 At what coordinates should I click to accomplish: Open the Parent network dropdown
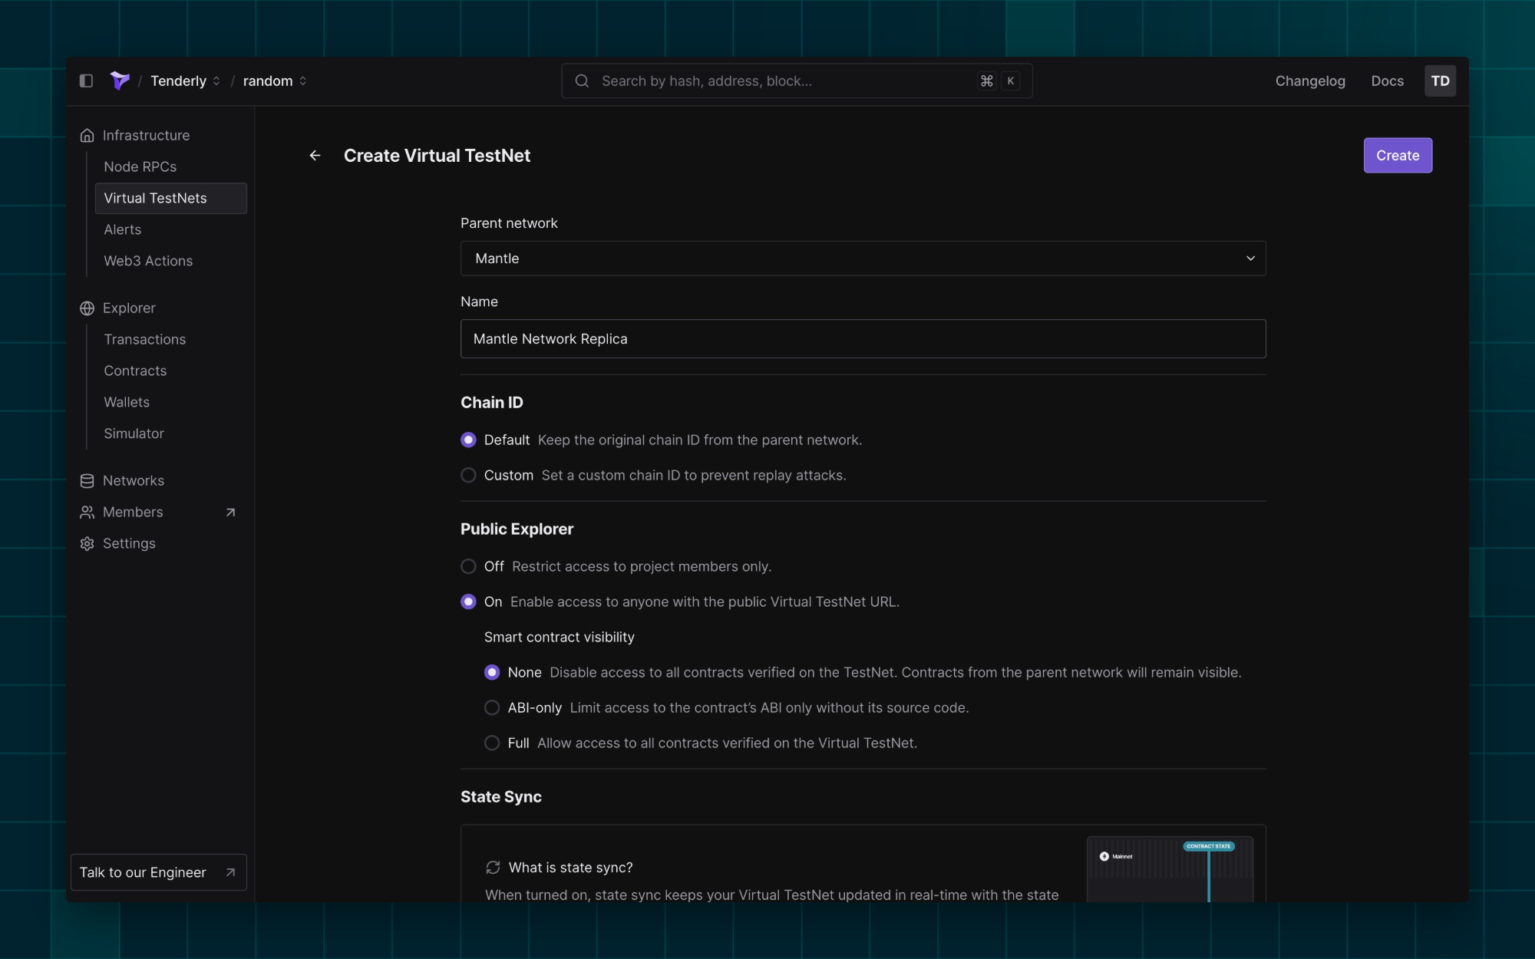click(x=863, y=259)
